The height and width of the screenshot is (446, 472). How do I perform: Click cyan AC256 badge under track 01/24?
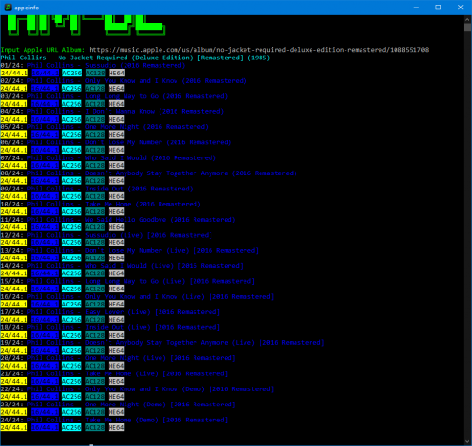coord(72,74)
